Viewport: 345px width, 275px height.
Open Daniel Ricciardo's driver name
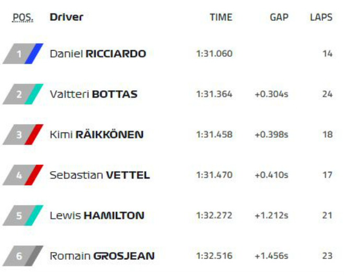(x=98, y=54)
